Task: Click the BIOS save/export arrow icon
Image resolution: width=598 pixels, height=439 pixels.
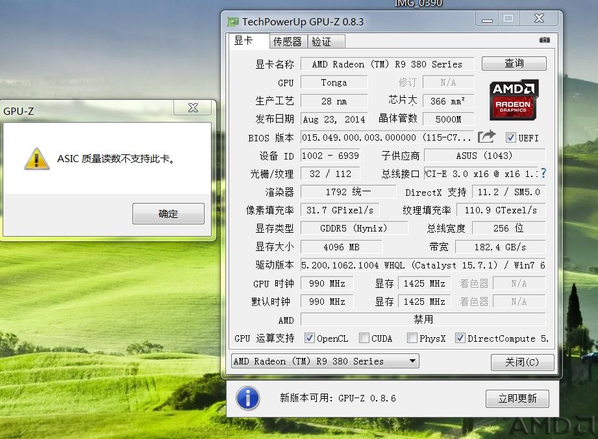Action: coord(486,137)
